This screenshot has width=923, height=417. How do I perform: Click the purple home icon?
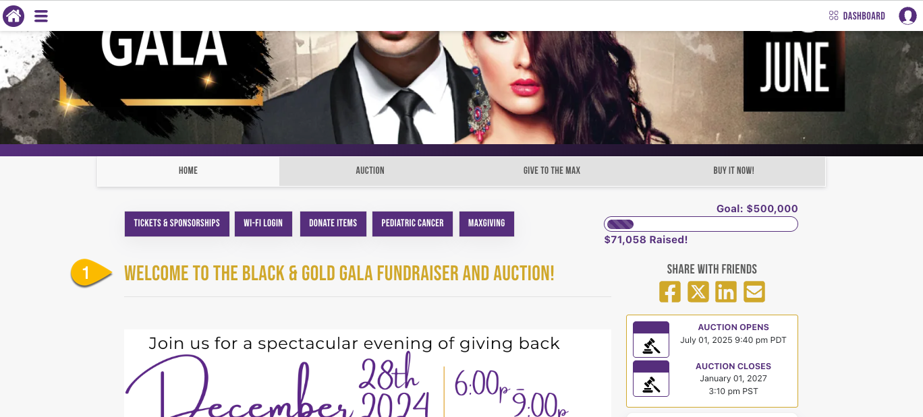pyautogui.click(x=13, y=15)
